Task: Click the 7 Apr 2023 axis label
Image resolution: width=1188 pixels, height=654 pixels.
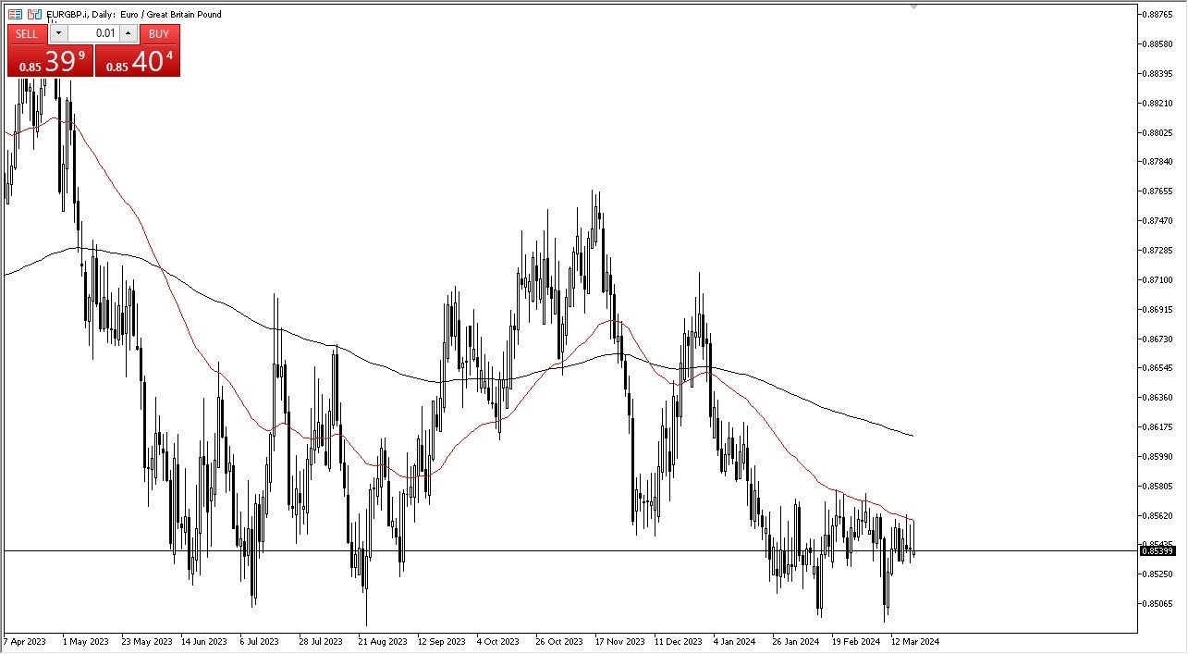Action: pyautogui.click(x=24, y=641)
